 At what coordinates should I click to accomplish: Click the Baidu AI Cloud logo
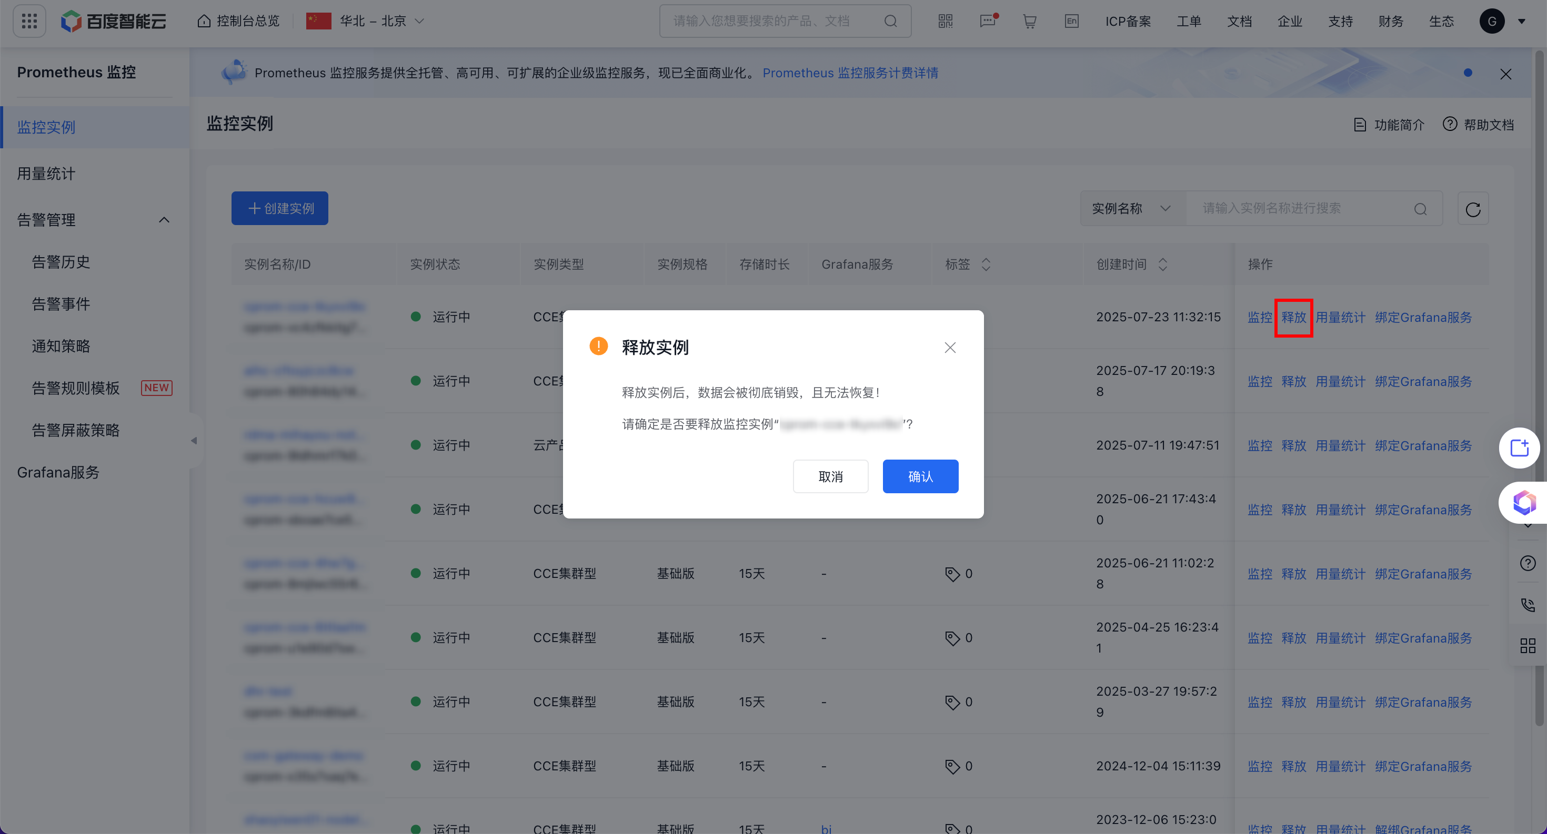pos(114,21)
